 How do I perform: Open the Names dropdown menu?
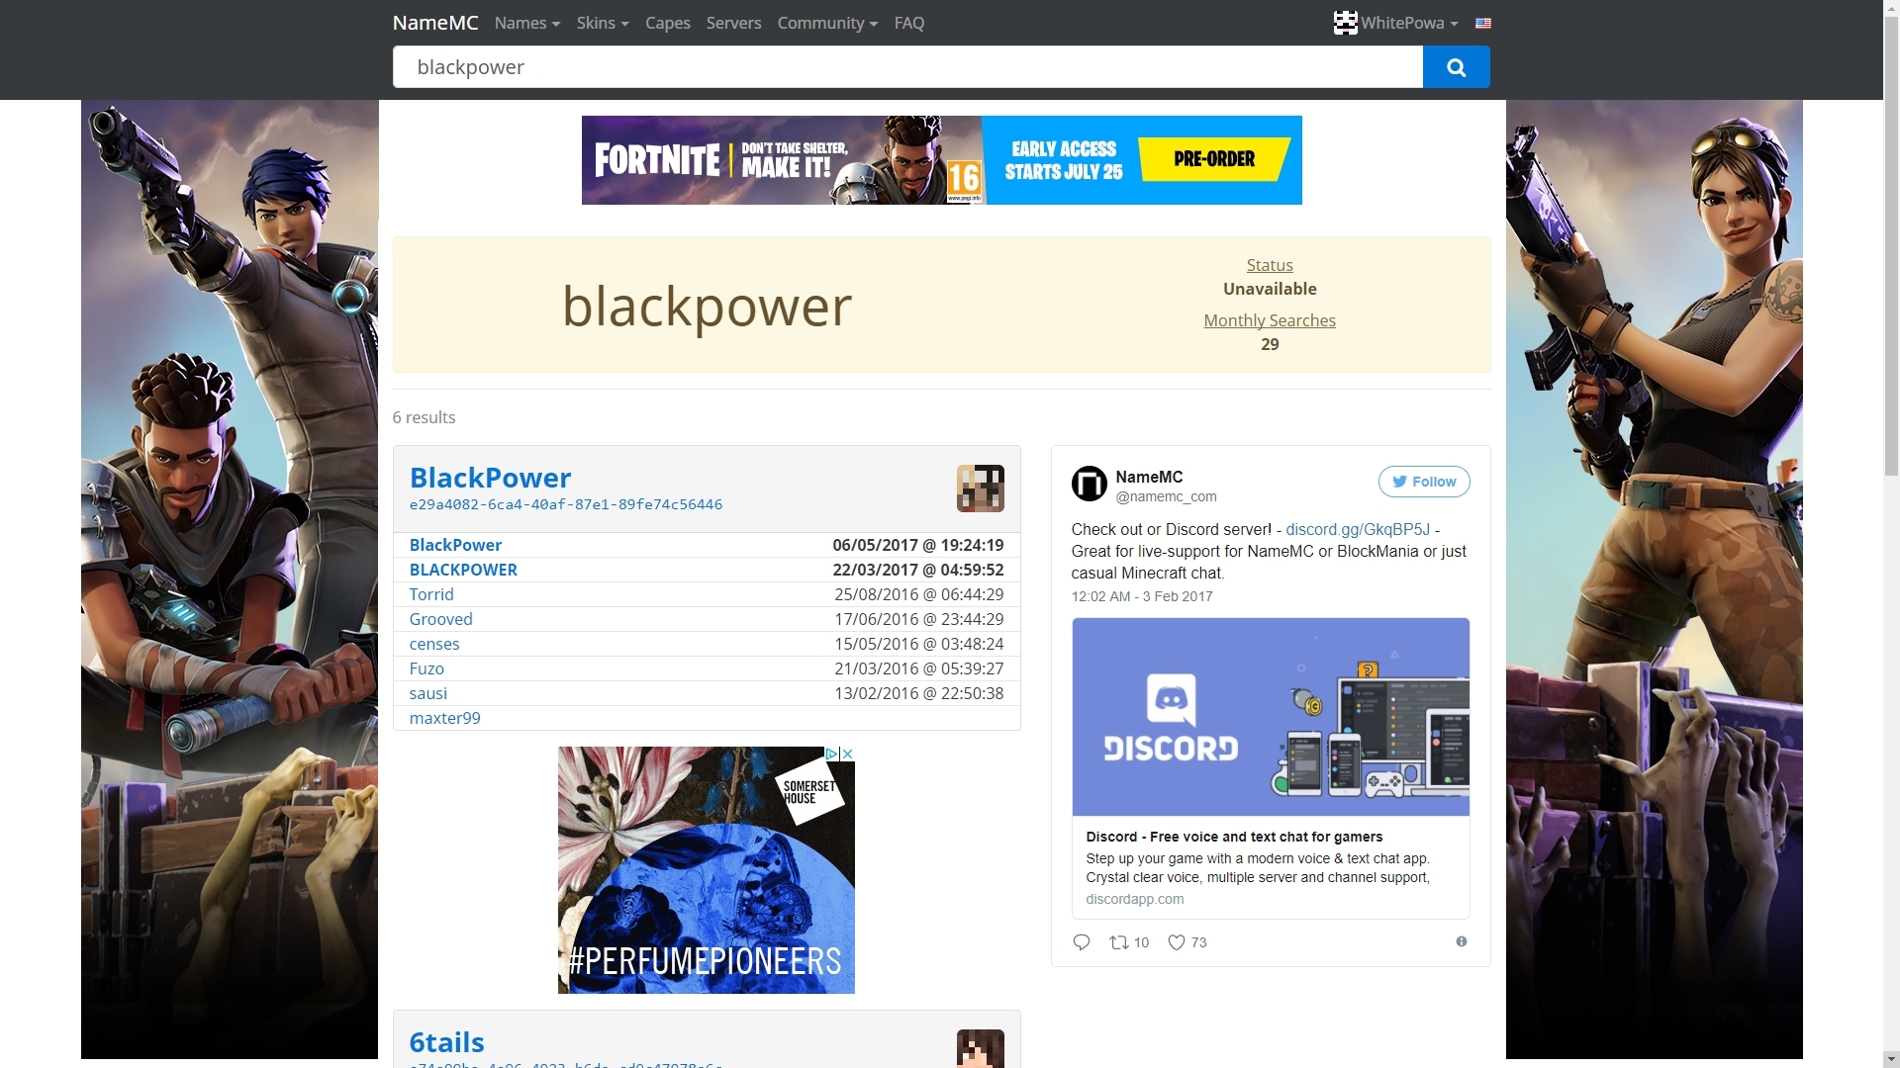click(x=526, y=23)
